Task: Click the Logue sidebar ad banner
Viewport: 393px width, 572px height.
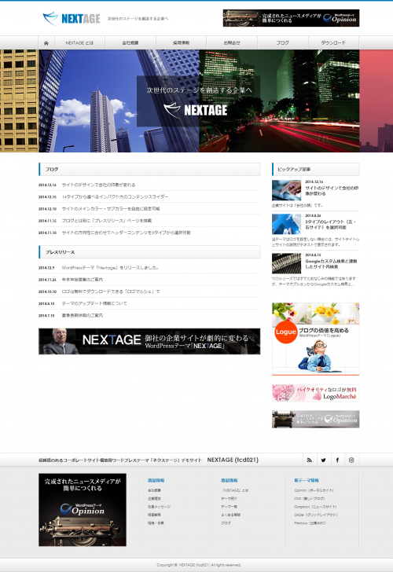Action: click(x=316, y=339)
